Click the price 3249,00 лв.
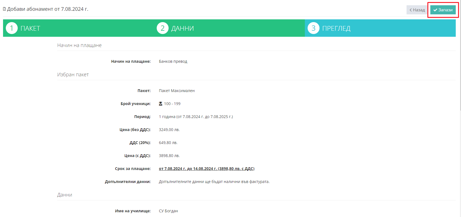Screen dimensions: 461x217 click(x=169, y=130)
